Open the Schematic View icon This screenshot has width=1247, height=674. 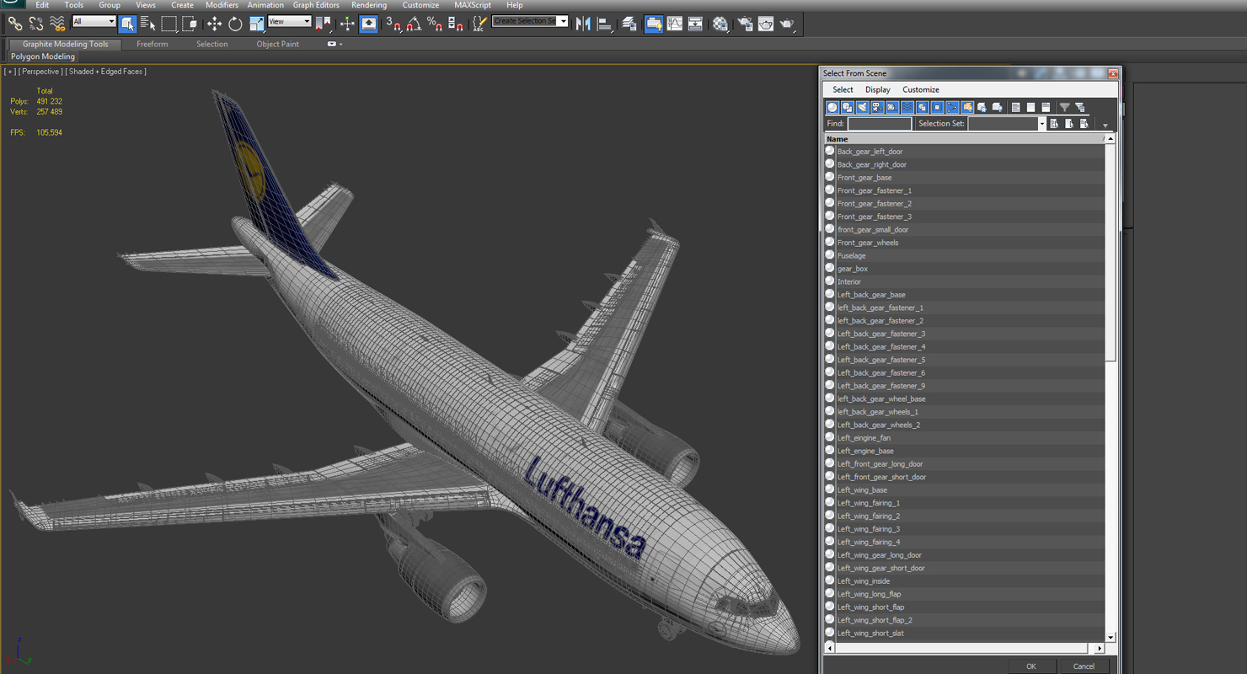(695, 24)
